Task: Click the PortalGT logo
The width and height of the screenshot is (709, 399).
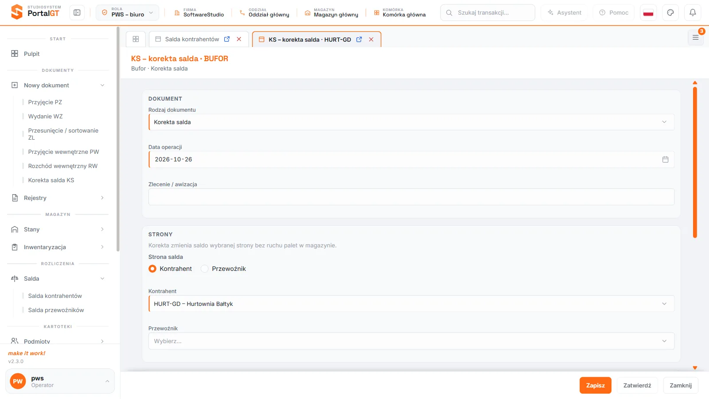Action: 36,12
